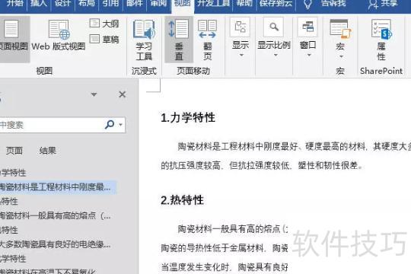Click the 告诉我 lightbulb search
Viewport: 411px width, 274px height.
pos(324,4)
